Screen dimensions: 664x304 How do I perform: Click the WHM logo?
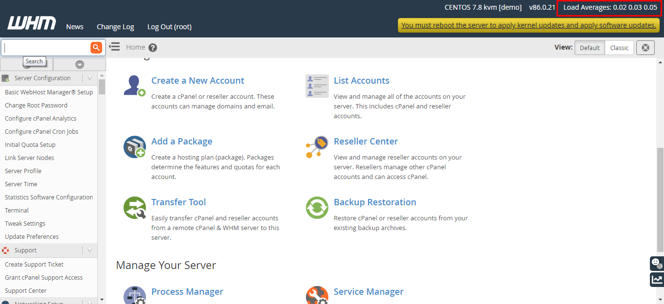click(32, 23)
